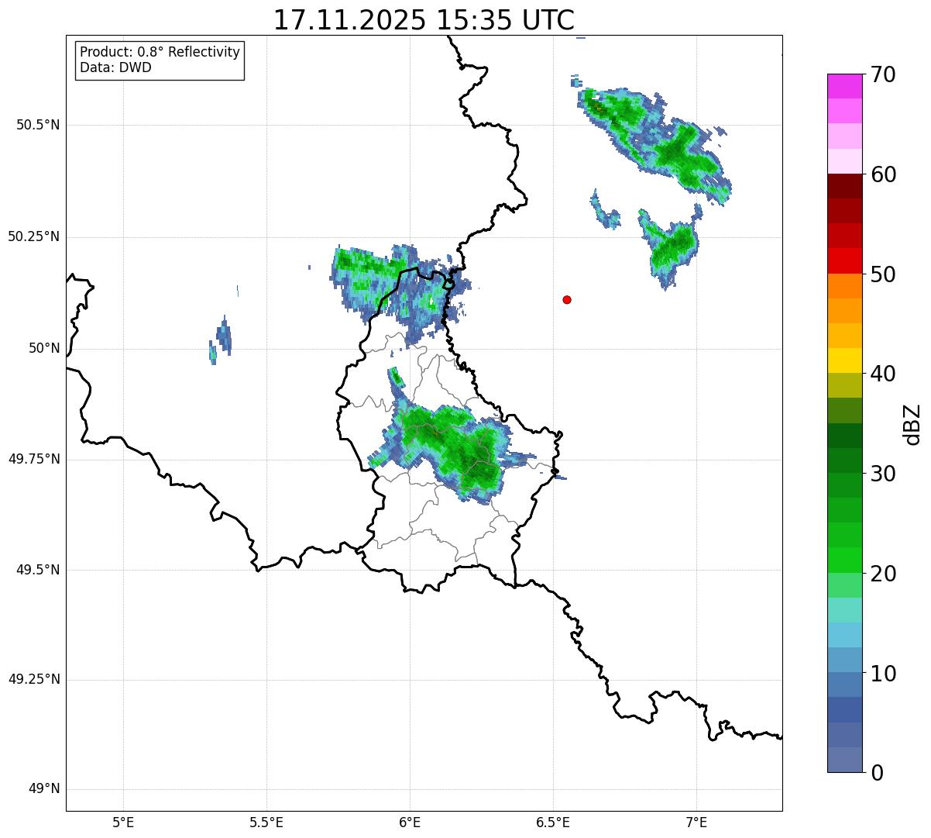Click the colorbar tick label 20

point(883,574)
